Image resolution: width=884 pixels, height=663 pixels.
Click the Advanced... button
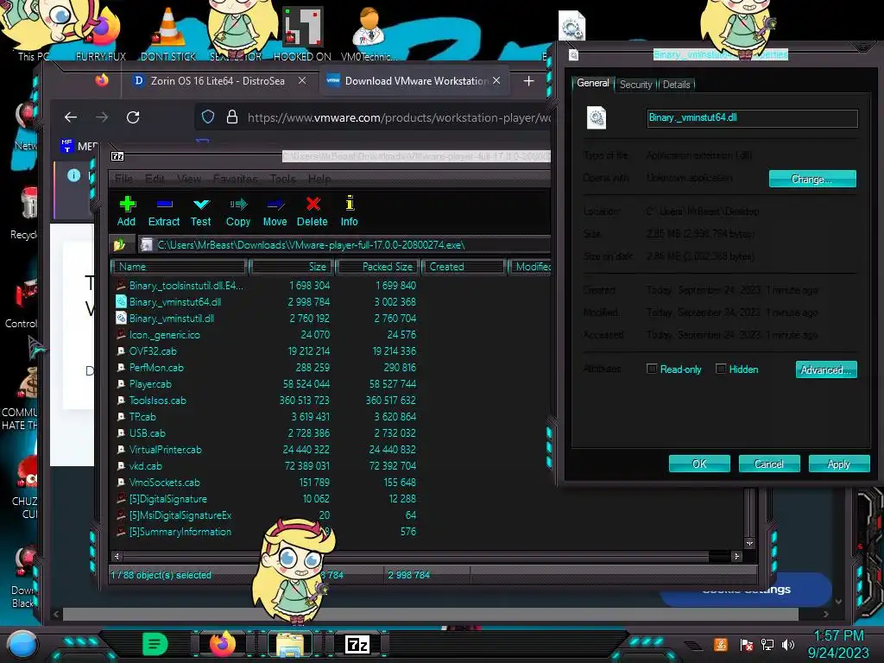[x=826, y=369]
